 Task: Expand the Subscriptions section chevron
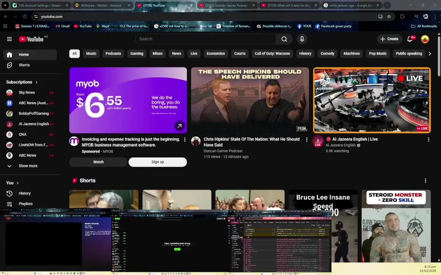click(x=37, y=82)
